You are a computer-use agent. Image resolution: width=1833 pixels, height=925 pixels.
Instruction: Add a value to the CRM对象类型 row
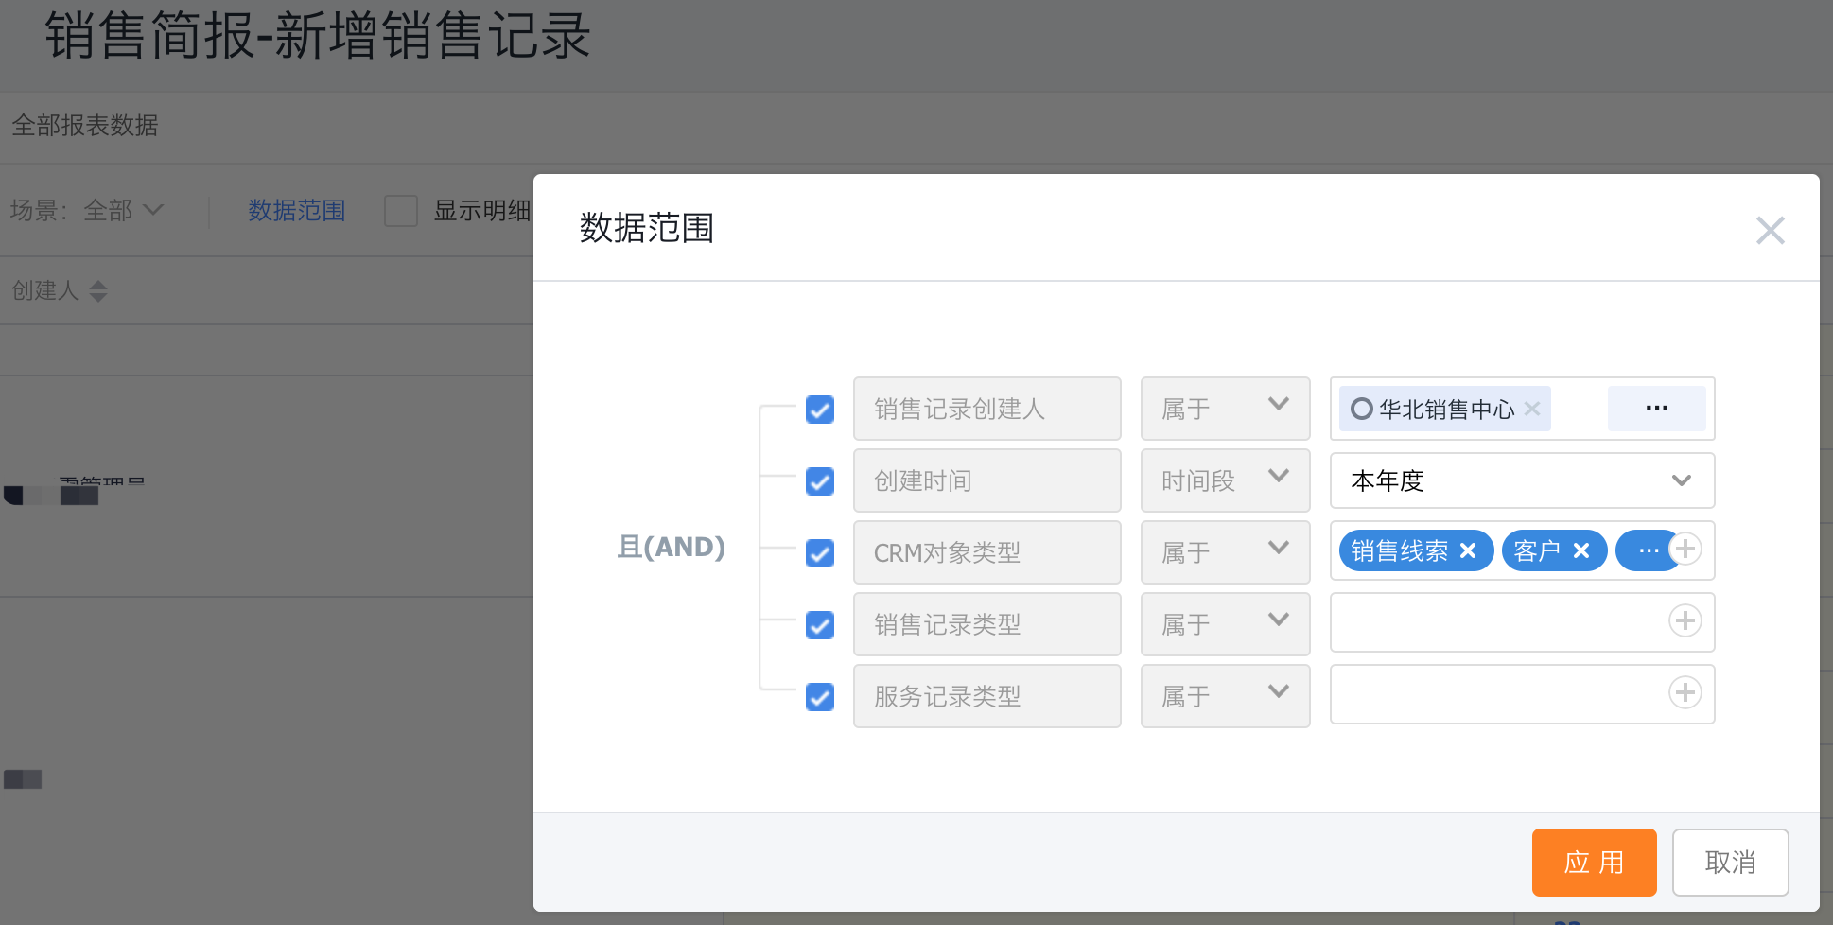(x=1685, y=549)
